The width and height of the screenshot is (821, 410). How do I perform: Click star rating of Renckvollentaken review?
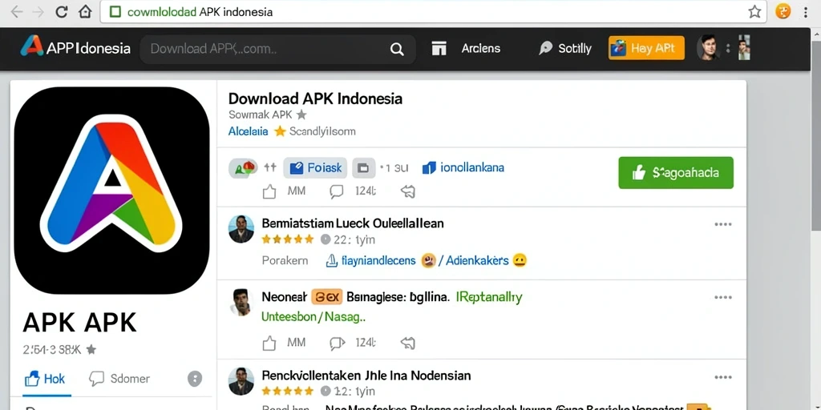tap(288, 391)
